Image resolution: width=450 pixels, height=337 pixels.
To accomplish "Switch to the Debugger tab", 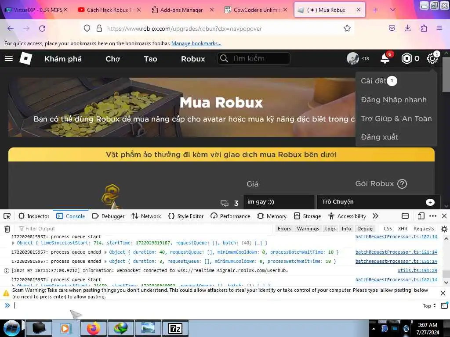I will pos(108,216).
